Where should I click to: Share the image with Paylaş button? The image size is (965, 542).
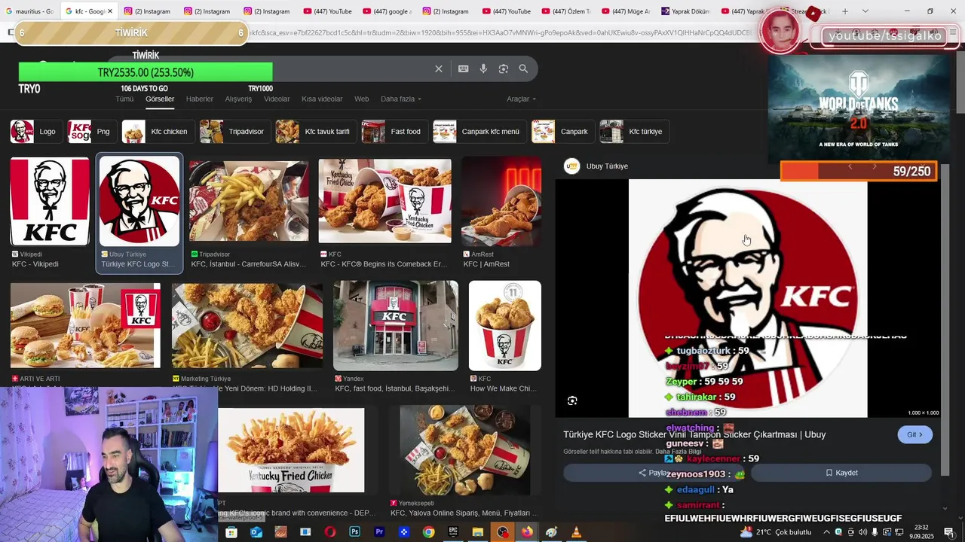653,473
